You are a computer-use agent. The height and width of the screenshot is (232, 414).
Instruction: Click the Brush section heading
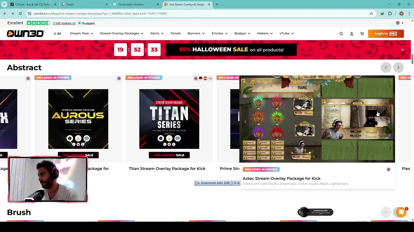(19, 212)
